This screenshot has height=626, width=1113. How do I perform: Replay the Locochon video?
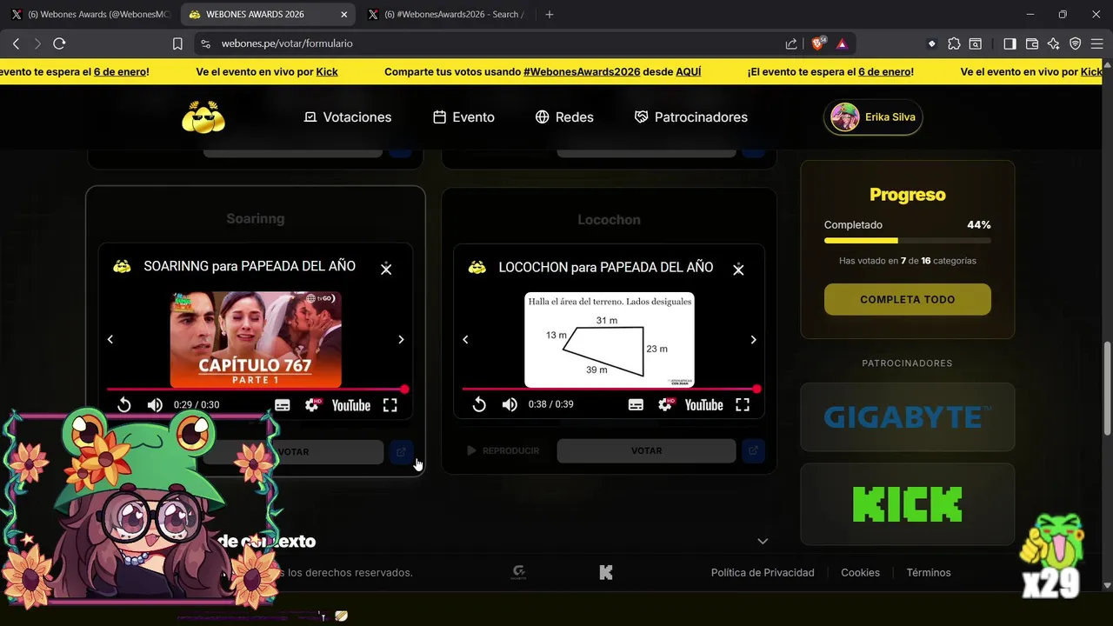pyautogui.click(x=479, y=404)
